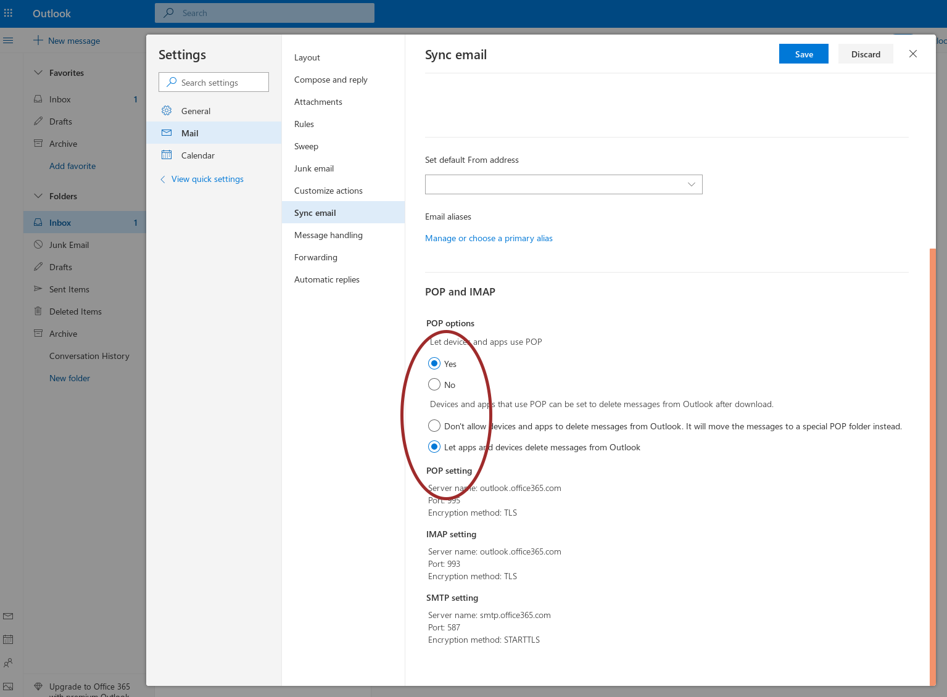Click the Search settings input field
Image resolution: width=947 pixels, height=697 pixels.
pyautogui.click(x=213, y=82)
